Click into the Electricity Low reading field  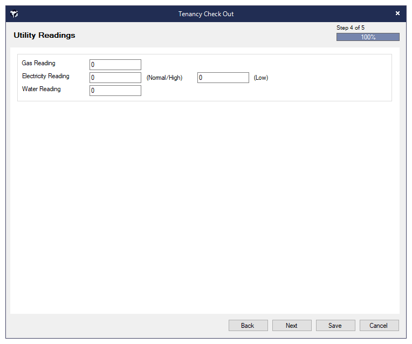(x=223, y=78)
